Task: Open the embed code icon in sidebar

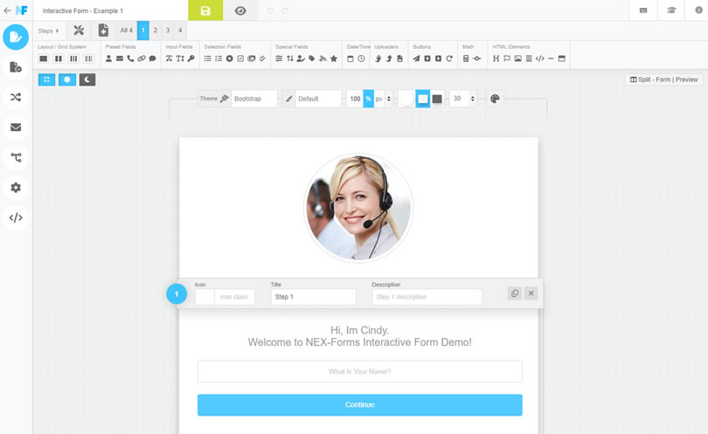Action: click(16, 218)
